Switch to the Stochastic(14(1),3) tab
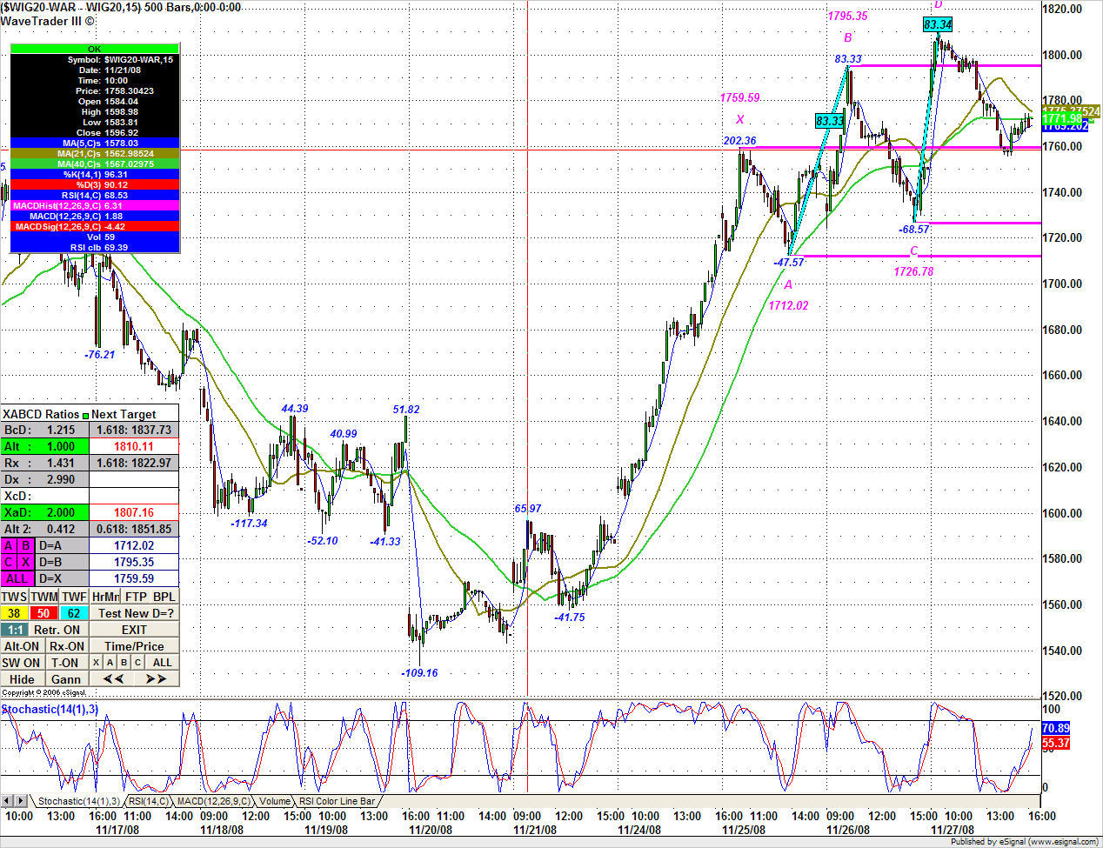The image size is (1103, 848). click(x=78, y=801)
